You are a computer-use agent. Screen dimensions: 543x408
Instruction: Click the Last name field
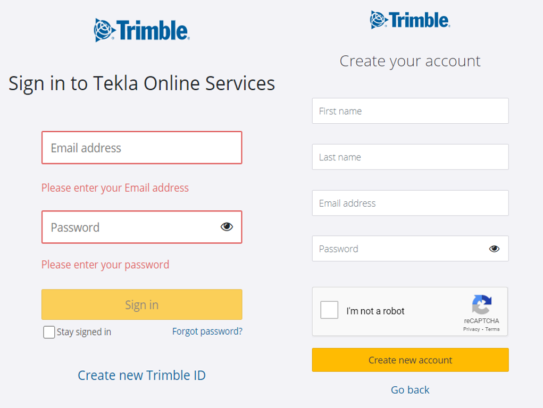[x=410, y=157]
